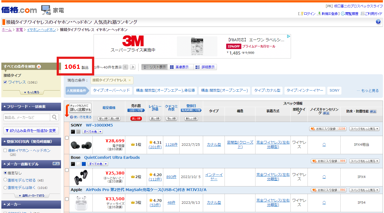Select 直販モデルで絞る radio button
This screenshot has height=213, width=384.
[5, 180]
